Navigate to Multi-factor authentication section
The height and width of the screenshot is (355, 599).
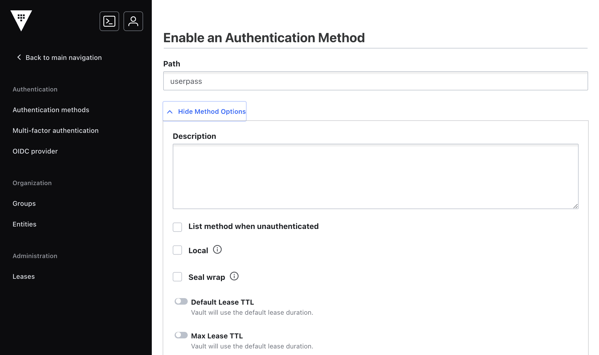pos(56,130)
